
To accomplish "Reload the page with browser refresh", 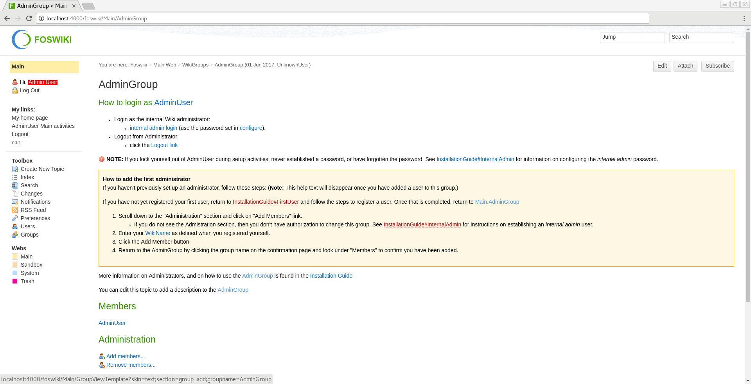I will click(29, 18).
